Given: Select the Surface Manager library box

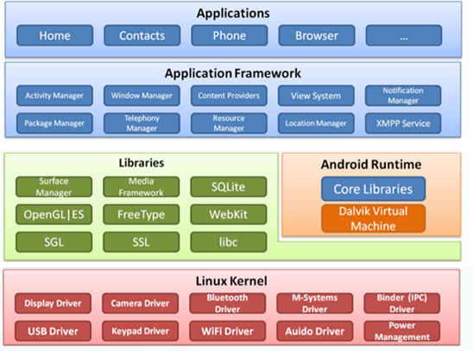Looking at the screenshot, I should pos(54,187).
